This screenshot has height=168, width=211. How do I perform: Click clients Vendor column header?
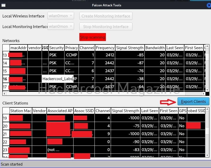(x=39, y=111)
